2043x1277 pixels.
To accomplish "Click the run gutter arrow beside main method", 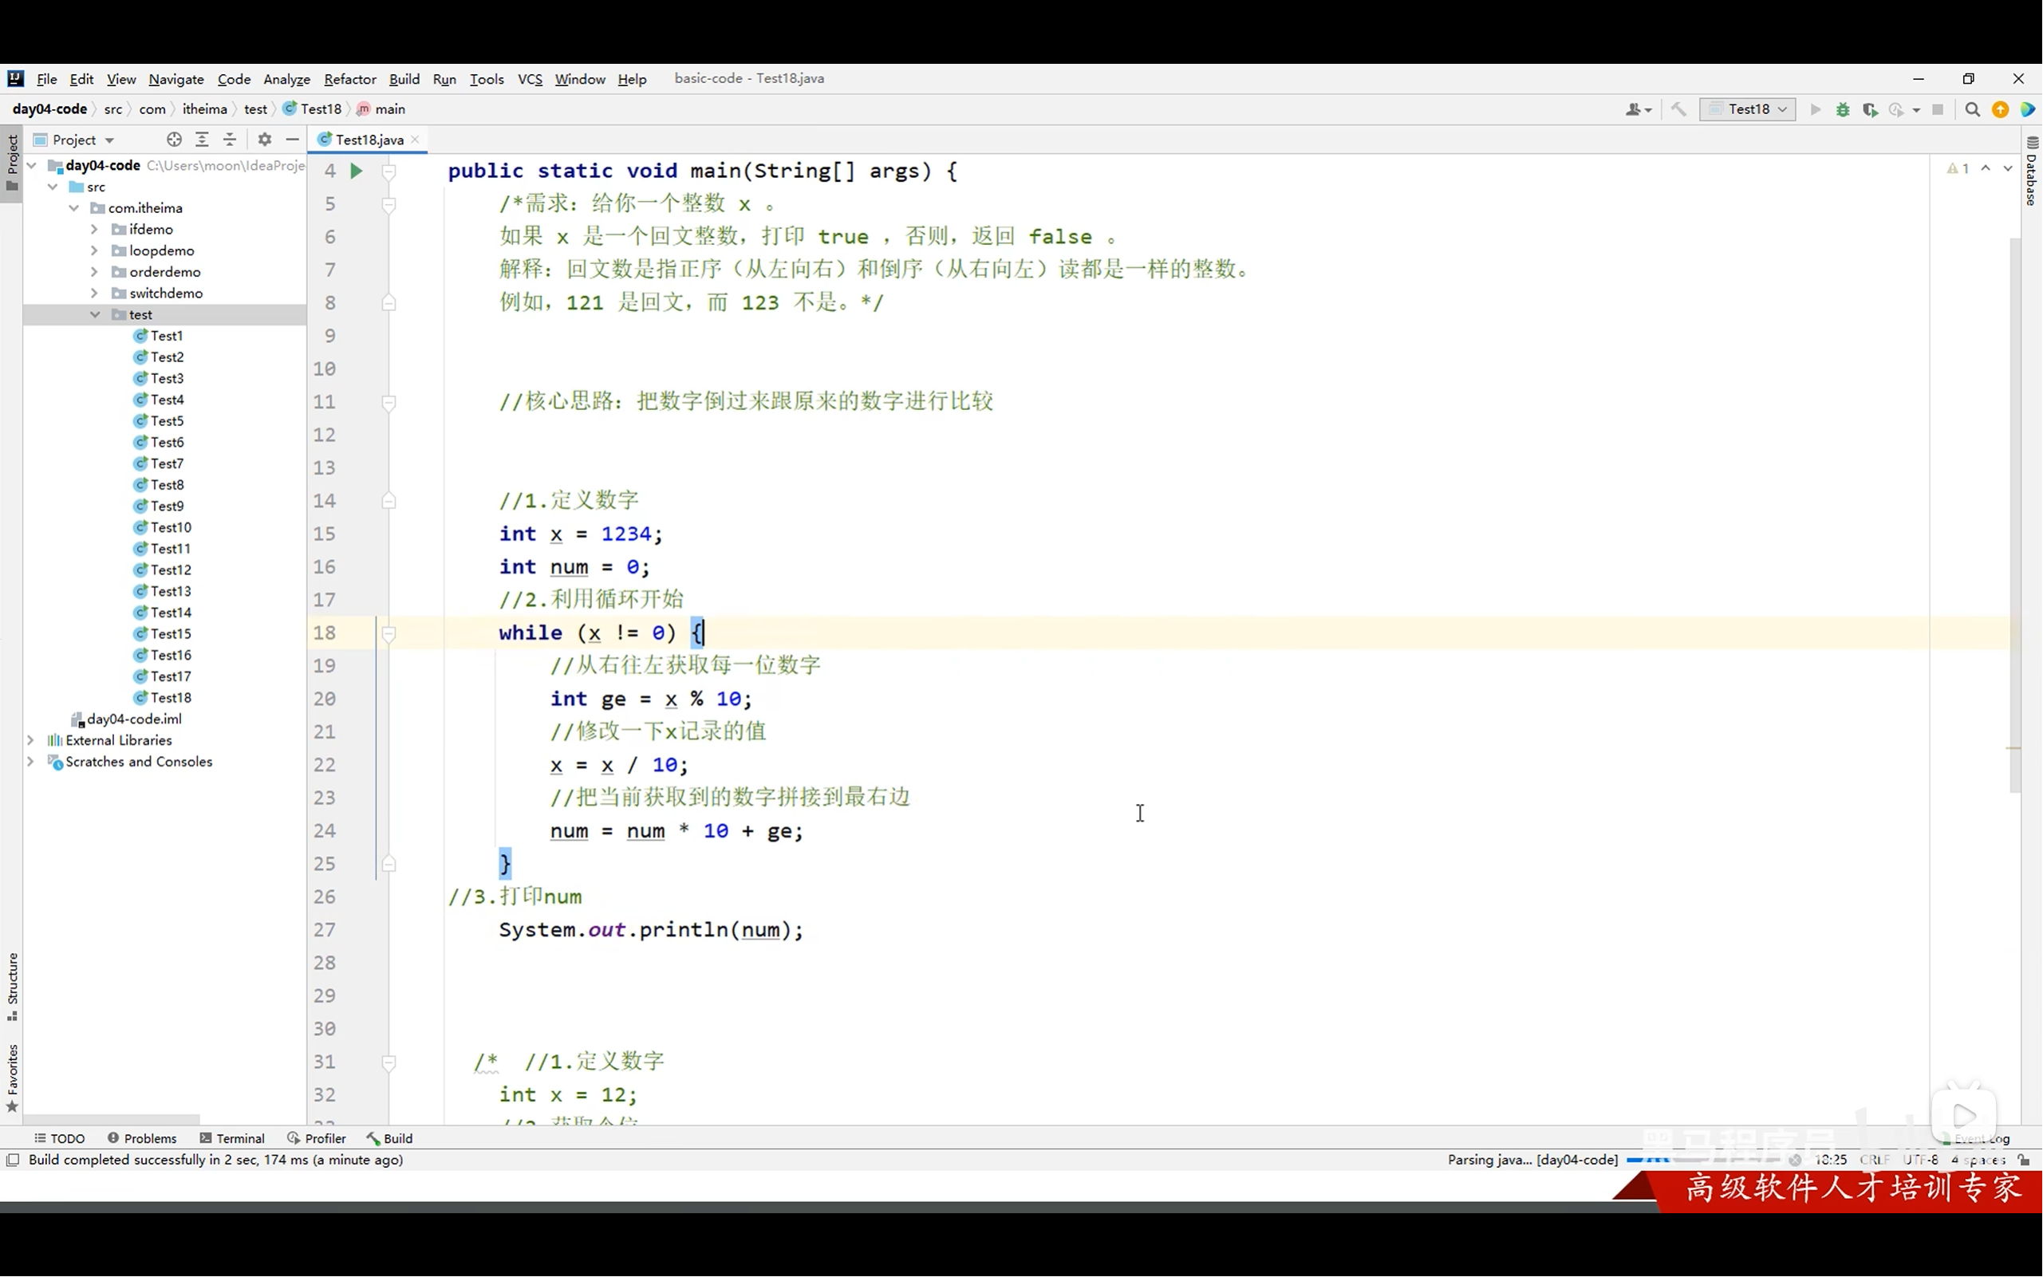I will click(356, 171).
